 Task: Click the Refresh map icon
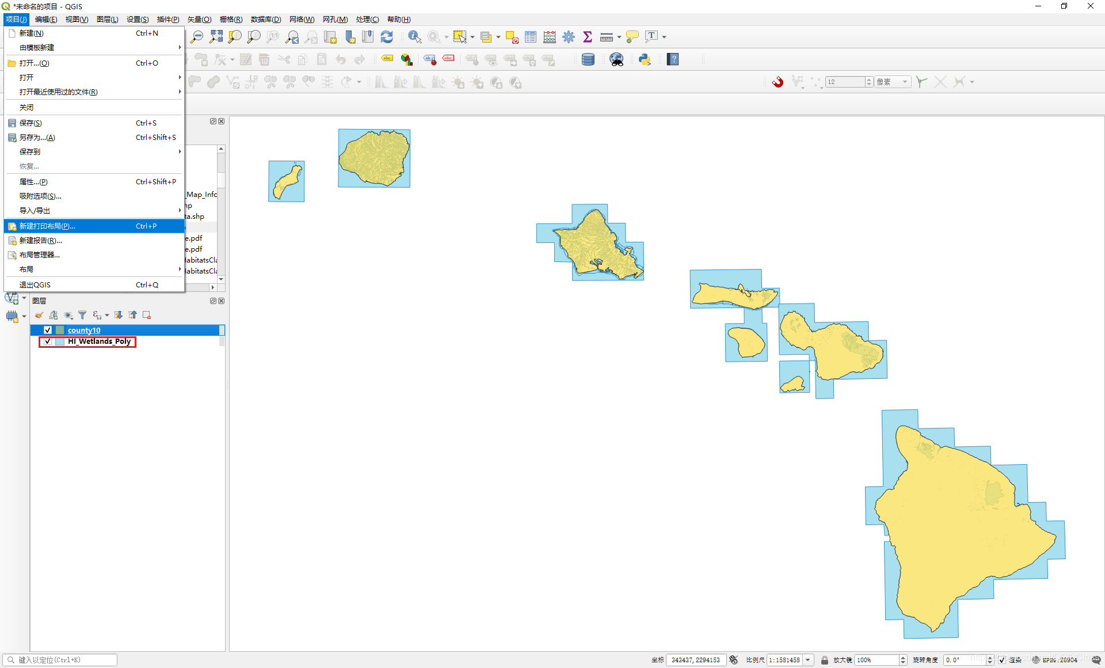pos(387,37)
